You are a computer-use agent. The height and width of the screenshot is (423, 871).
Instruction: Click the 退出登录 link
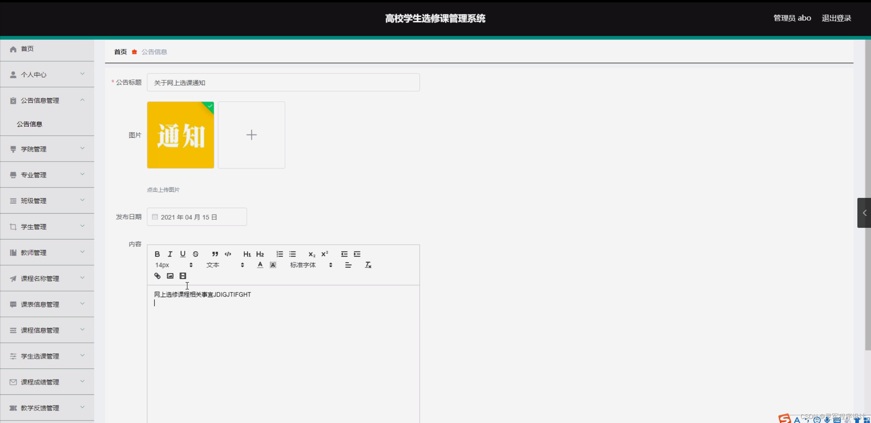point(836,18)
